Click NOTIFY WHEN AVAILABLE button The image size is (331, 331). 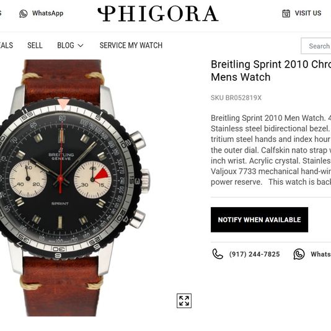point(259,219)
